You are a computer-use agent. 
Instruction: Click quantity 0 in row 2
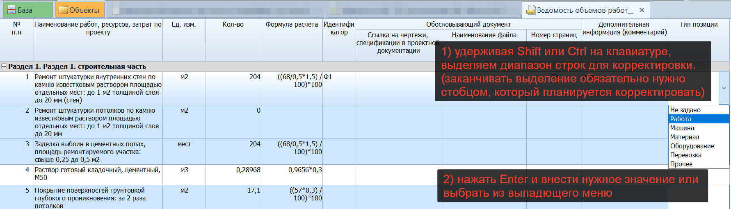233,122
